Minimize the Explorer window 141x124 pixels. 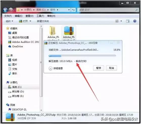[122, 3]
